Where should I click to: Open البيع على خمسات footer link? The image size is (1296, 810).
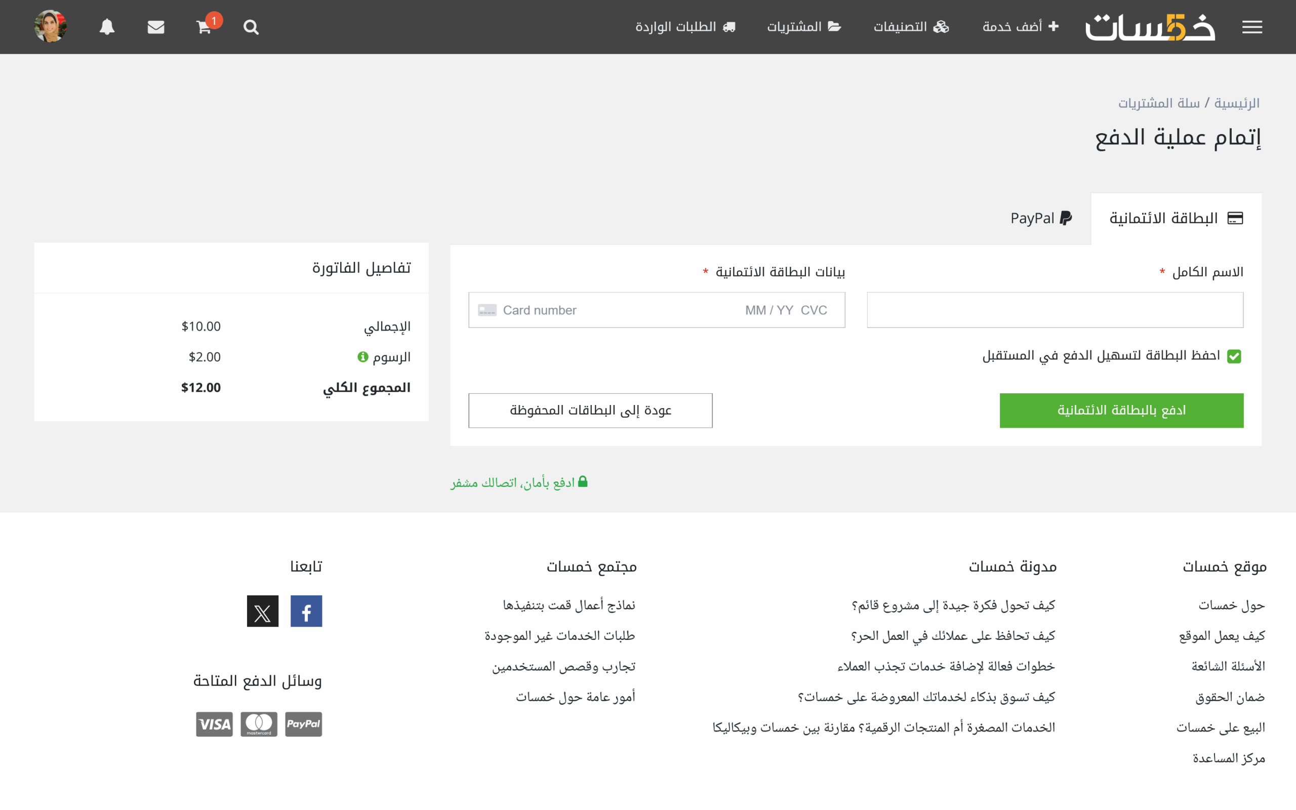tap(1221, 727)
